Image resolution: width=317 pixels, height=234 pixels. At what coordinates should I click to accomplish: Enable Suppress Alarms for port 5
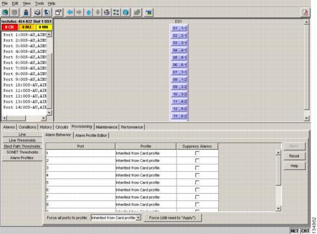(x=197, y=182)
